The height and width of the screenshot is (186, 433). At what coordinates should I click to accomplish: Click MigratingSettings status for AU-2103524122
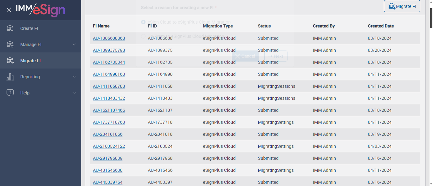(x=276, y=146)
